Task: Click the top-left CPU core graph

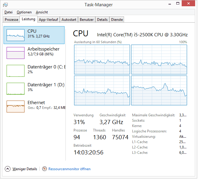Action: [x=102, y=59]
